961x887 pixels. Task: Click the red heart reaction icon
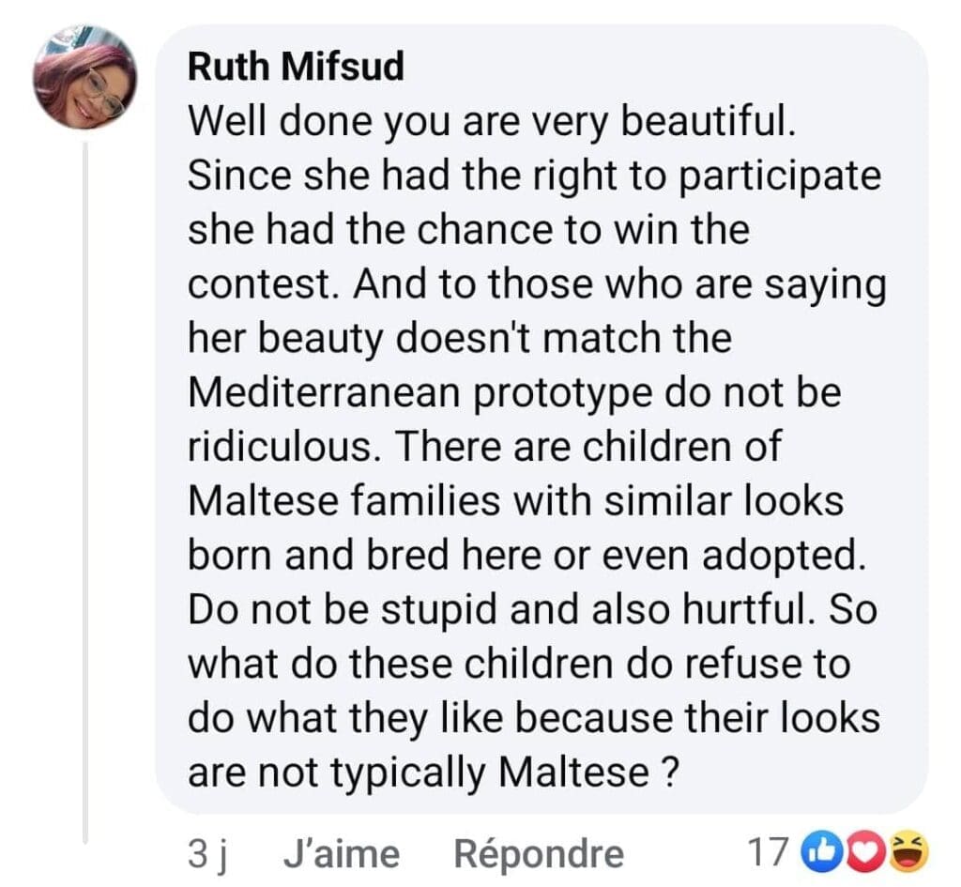[868, 852]
